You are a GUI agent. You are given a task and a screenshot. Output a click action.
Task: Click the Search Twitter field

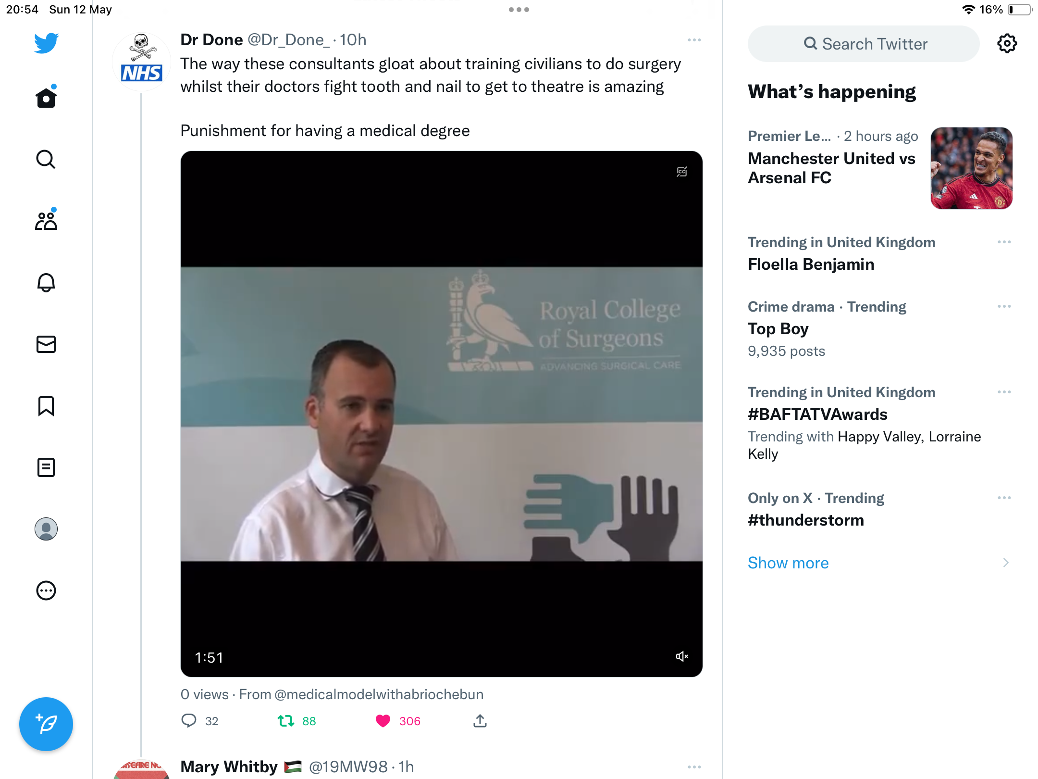click(x=864, y=44)
